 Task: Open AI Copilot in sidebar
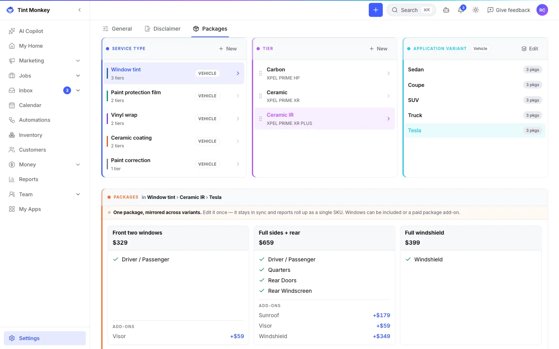pos(45,31)
